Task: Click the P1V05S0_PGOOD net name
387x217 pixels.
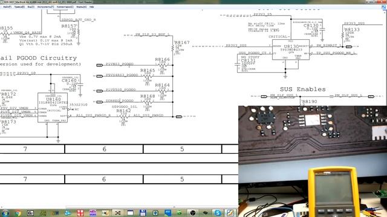Action: 121,90
